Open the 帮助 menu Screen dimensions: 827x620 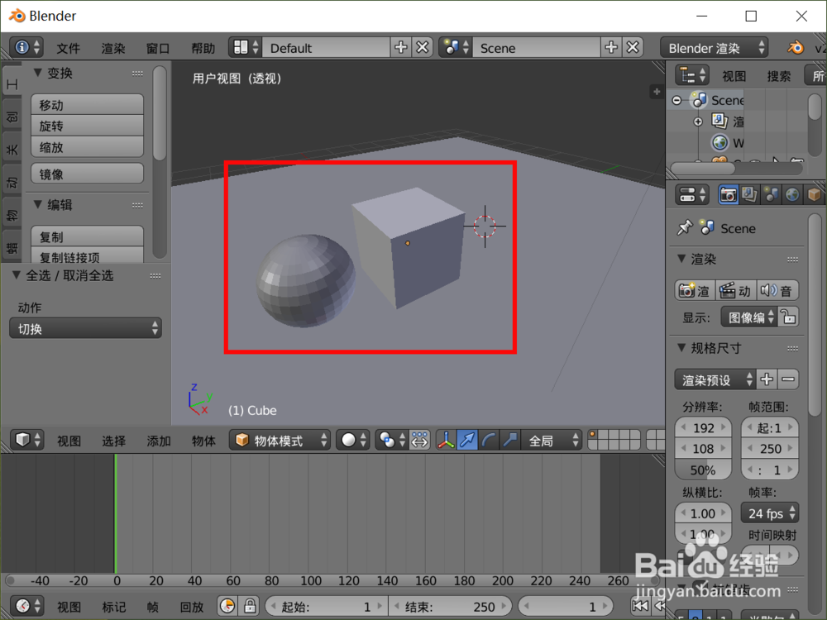pos(203,48)
